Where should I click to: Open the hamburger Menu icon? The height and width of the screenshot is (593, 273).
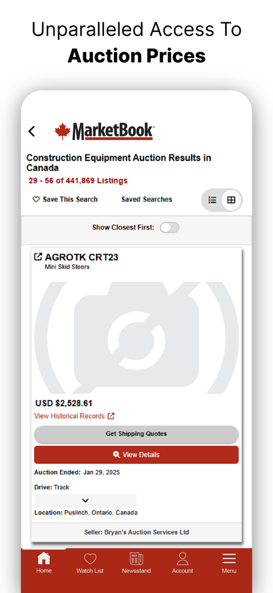click(229, 559)
